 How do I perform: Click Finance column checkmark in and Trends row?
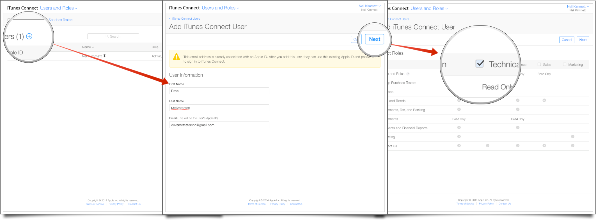[x=518, y=100]
